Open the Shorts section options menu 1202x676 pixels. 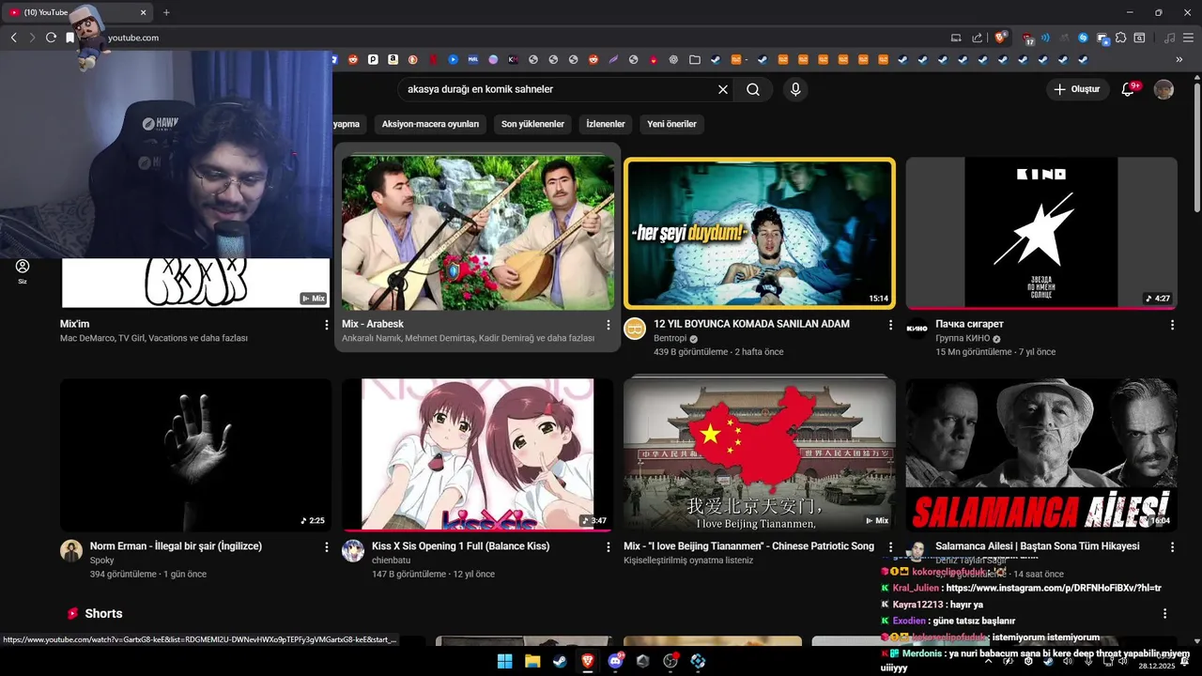click(x=1165, y=613)
